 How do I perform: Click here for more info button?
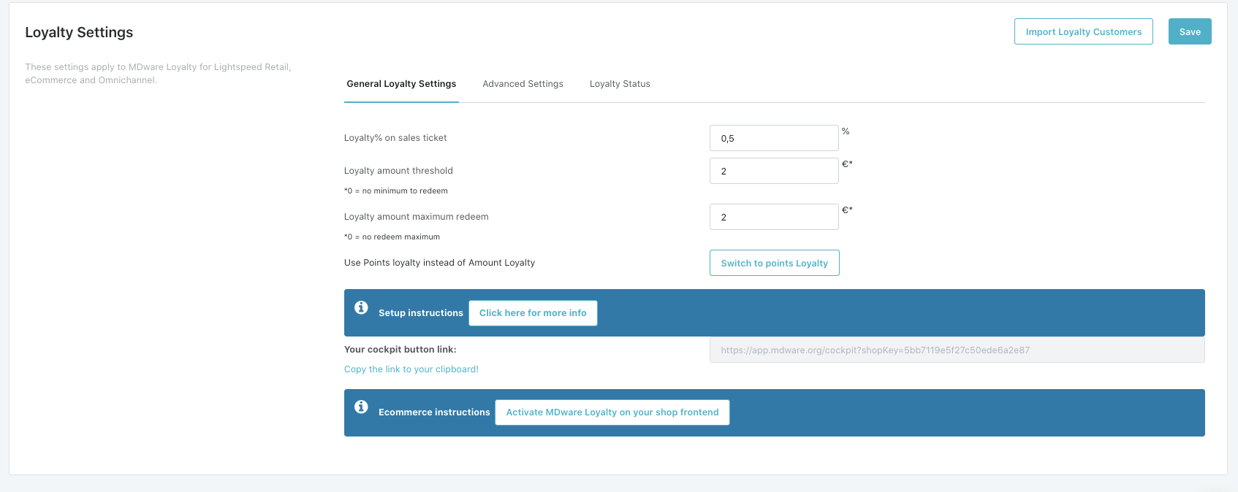pyautogui.click(x=533, y=313)
